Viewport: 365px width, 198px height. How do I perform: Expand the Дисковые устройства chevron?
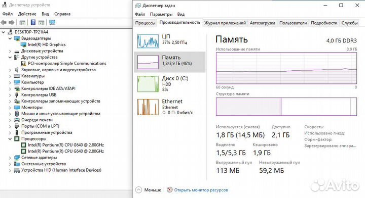[10, 51]
